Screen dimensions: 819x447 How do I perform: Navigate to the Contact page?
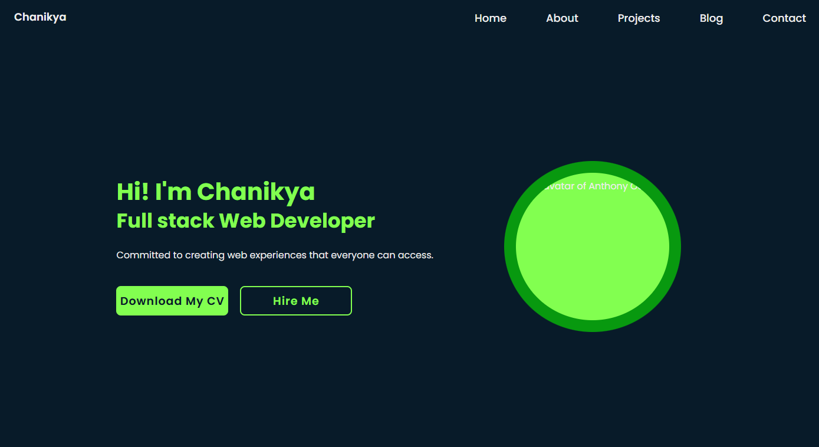pyautogui.click(x=784, y=18)
